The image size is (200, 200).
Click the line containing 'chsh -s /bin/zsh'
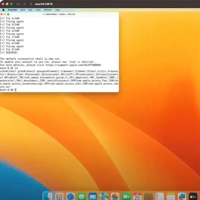point(48,62)
